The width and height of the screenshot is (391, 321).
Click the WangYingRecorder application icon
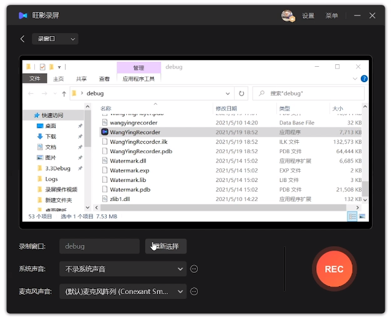click(x=105, y=132)
